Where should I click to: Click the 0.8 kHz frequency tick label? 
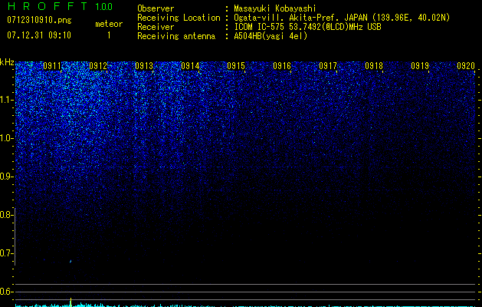click(6, 215)
